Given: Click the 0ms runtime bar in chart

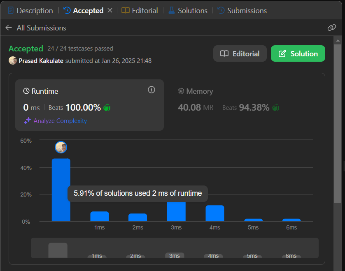Looking at the screenshot, I should (61, 190).
